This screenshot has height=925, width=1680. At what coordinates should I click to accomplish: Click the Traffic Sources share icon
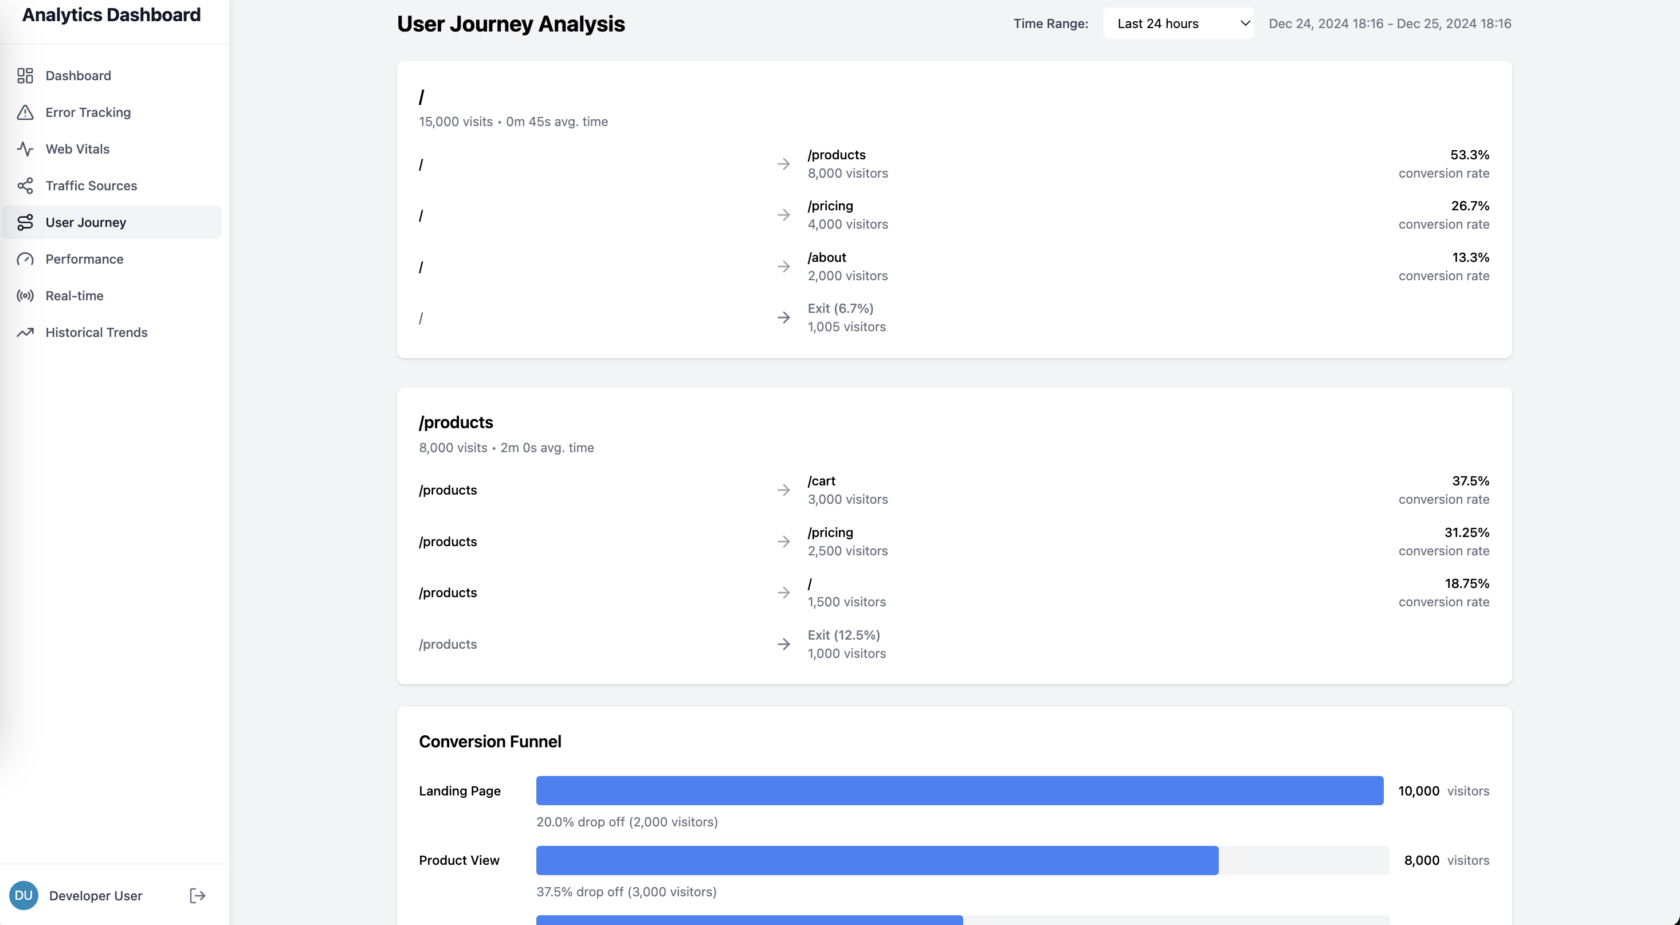(25, 185)
